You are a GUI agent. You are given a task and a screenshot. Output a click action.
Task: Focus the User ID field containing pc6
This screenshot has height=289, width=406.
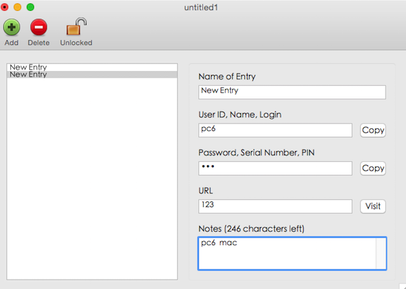pos(275,130)
